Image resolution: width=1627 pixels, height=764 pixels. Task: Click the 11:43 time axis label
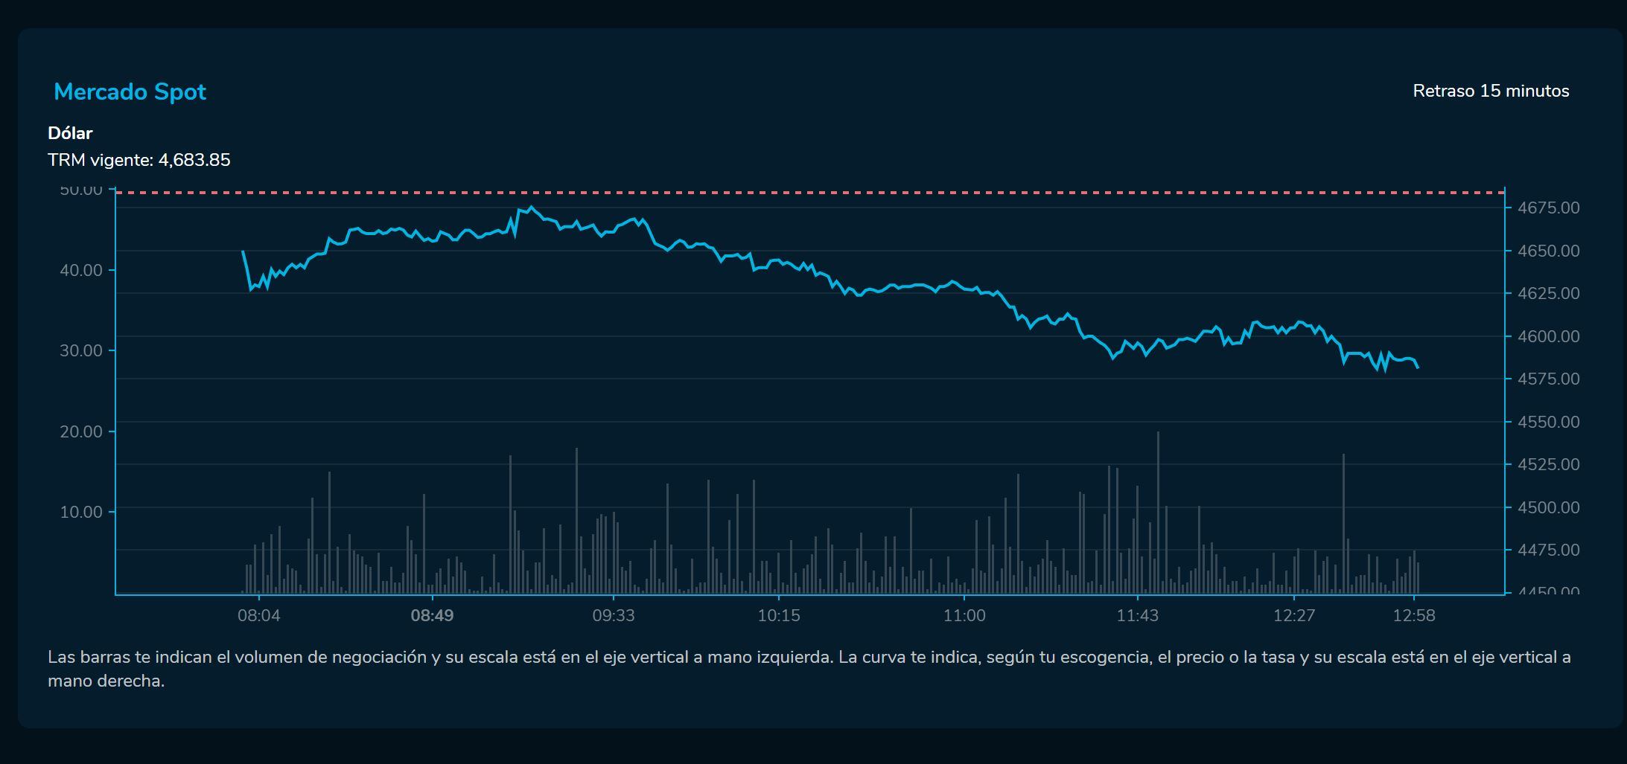(x=1137, y=616)
